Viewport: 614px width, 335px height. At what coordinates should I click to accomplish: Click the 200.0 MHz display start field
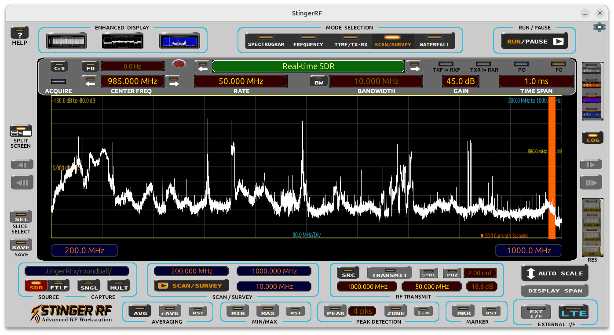tap(84, 251)
